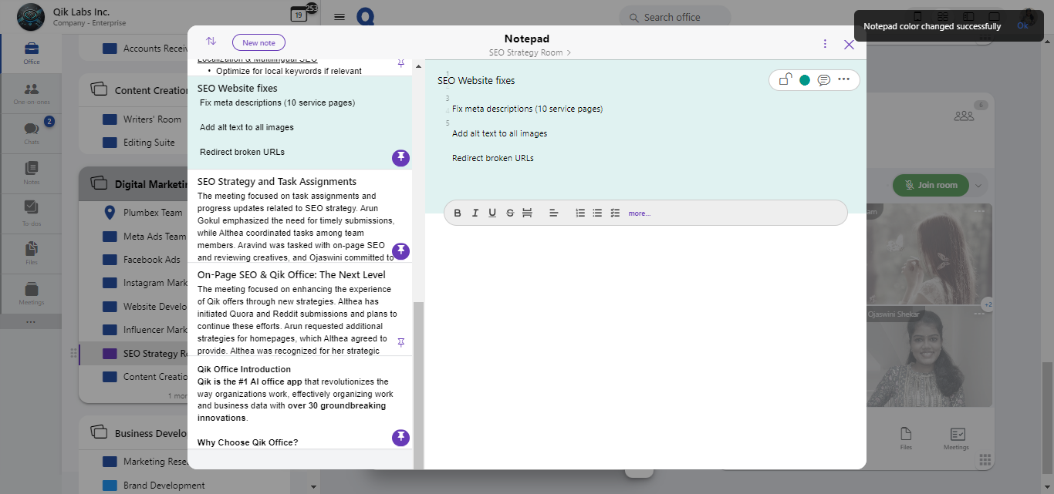Click the sort notes arrows icon
Image resolution: width=1054 pixels, height=494 pixels.
(x=211, y=42)
